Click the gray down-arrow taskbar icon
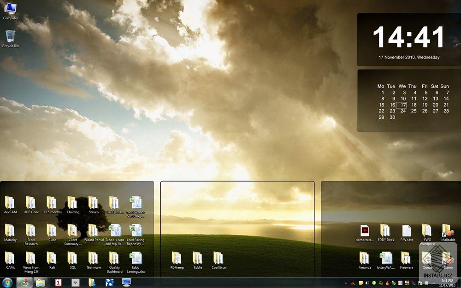 pyautogui.click(x=76, y=283)
